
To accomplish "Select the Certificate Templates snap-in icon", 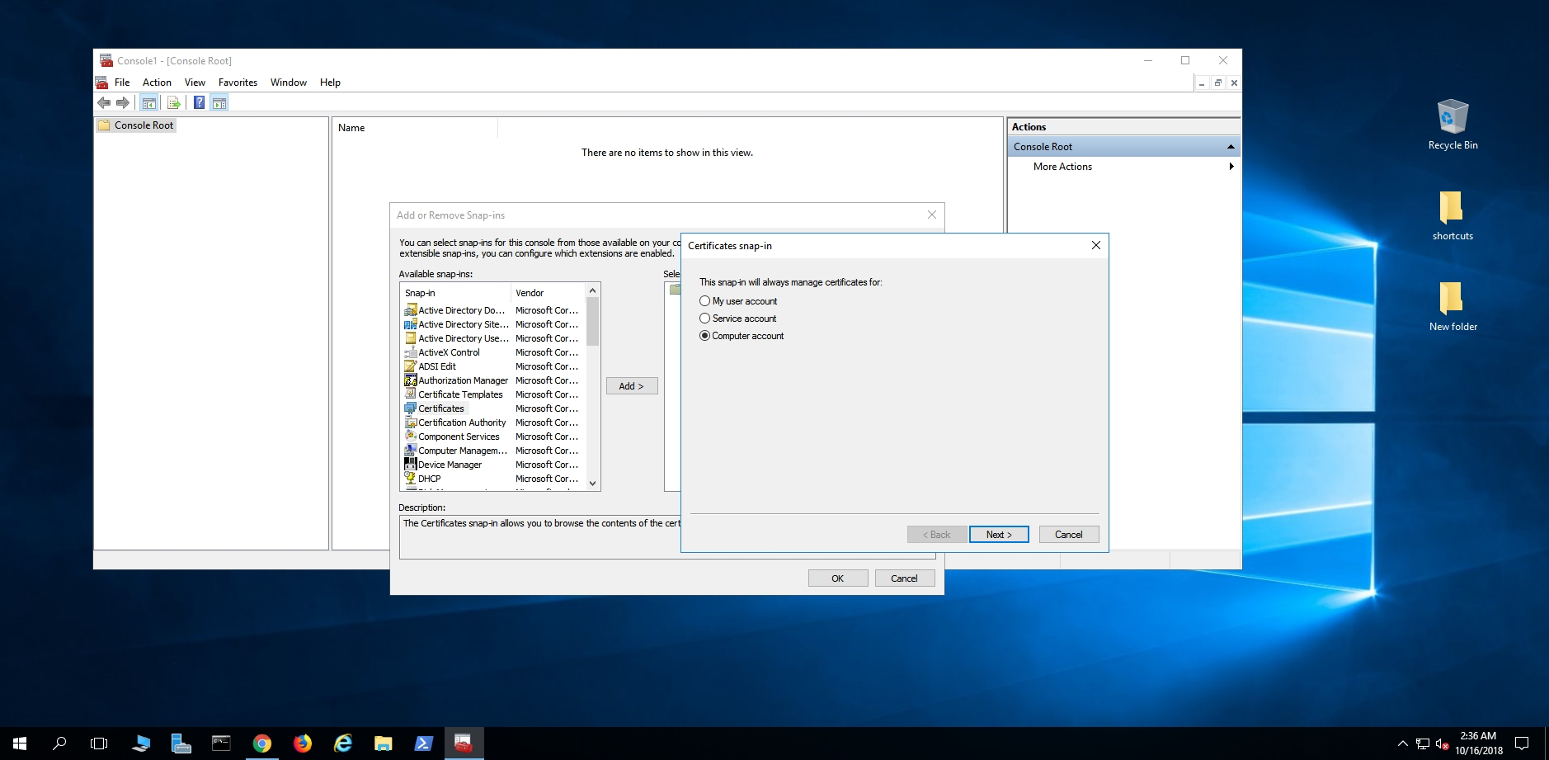I will click(x=411, y=394).
